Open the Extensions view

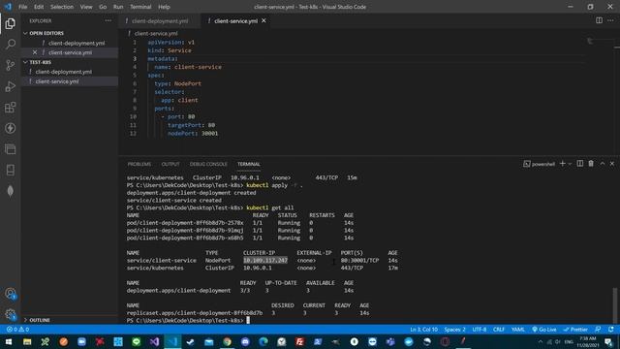coord(11,108)
